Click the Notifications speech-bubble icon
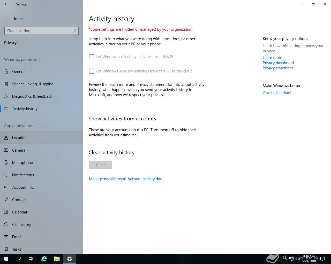Image resolution: width=331 pixels, height=264 pixels. 6,175
